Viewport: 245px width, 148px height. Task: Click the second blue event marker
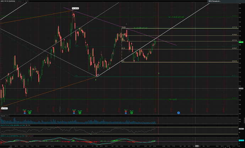(x=74, y=113)
